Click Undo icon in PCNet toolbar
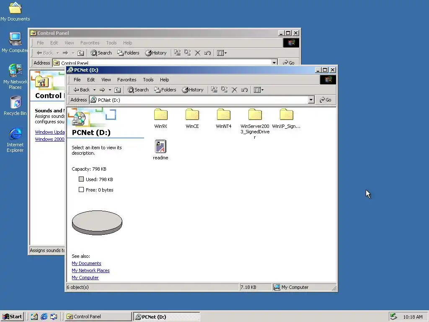Screen dimensions: 429x322 244,90
